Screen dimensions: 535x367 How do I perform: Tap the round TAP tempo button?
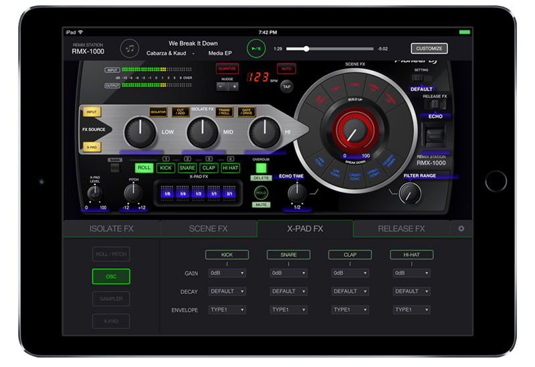click(x=286, y=87)
